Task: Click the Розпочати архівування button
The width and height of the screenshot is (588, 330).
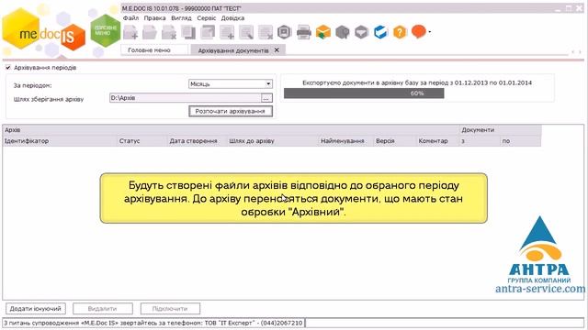Action: [x=231, y=111]
